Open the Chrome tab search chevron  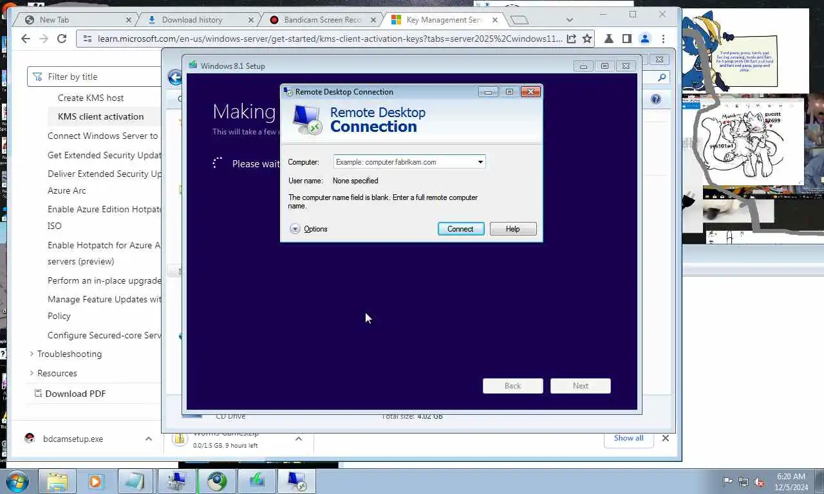tap(569, 20)
